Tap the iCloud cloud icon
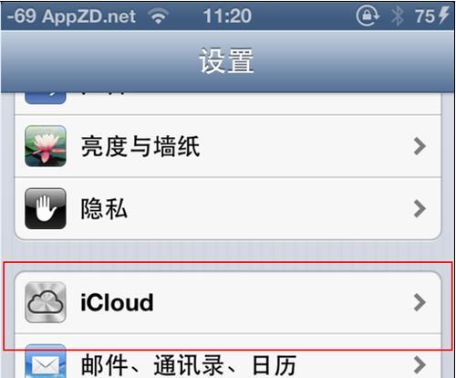Image resolution: width=456 pixels, height=378 pixels. [46, 302]
